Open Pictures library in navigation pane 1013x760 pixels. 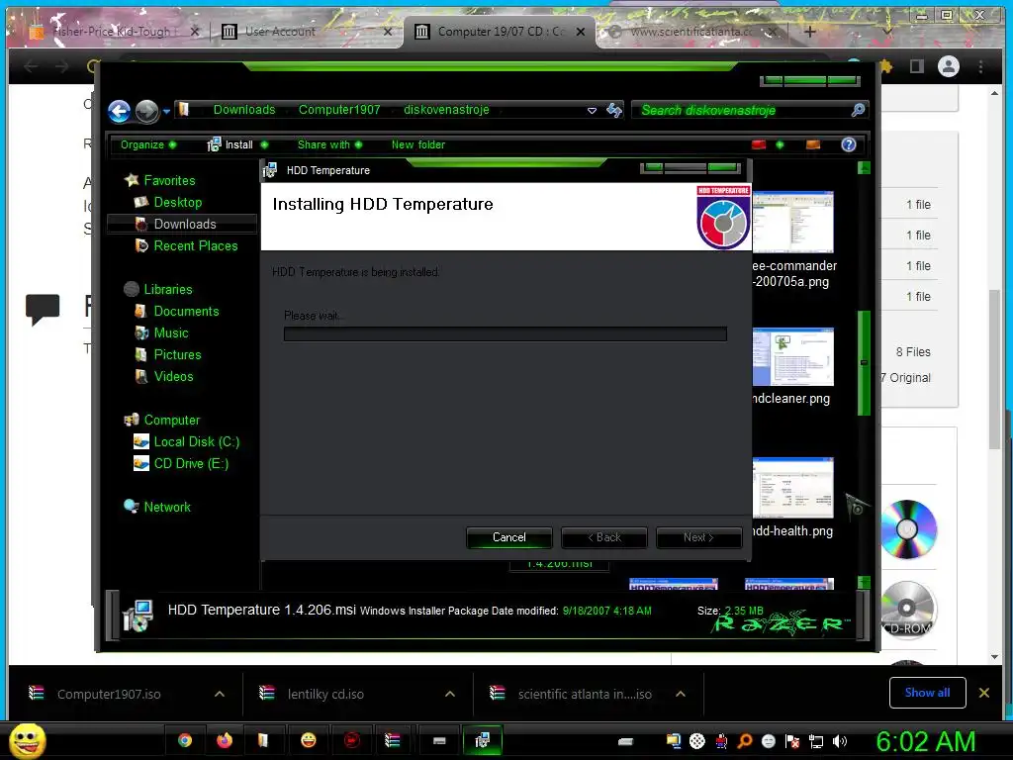178,355
